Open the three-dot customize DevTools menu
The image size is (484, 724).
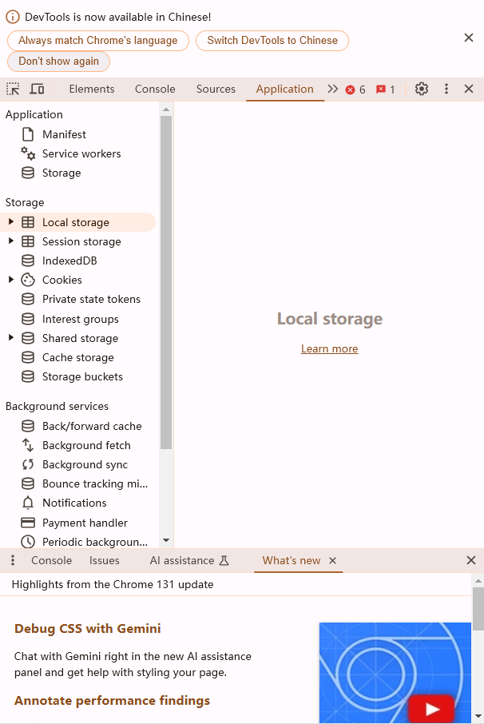pyautogui.click(x=446, y=89)
